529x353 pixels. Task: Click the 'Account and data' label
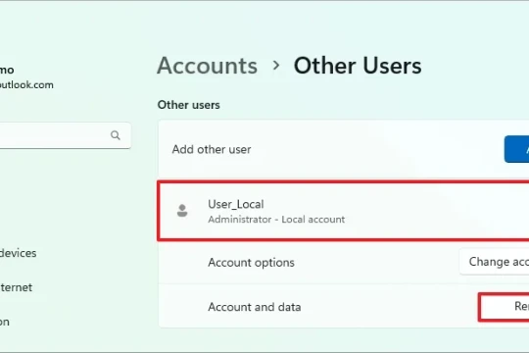coord(255,307)
